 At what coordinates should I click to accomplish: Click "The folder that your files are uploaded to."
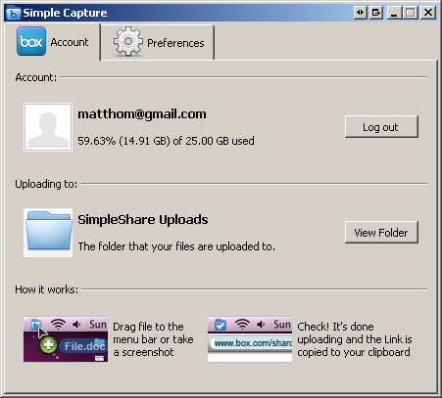click(x=176, y=246)
